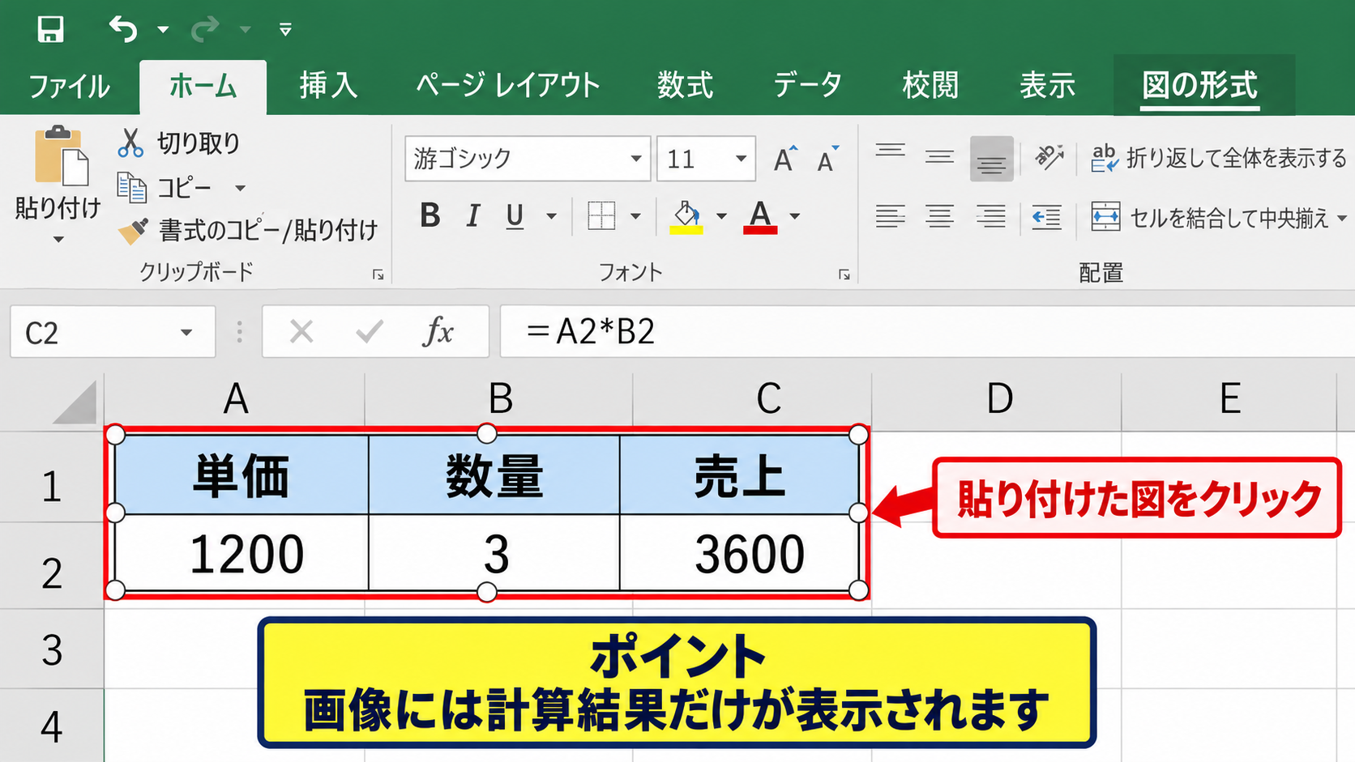
Task: Click the コピー button
Action: click(165, 188)
